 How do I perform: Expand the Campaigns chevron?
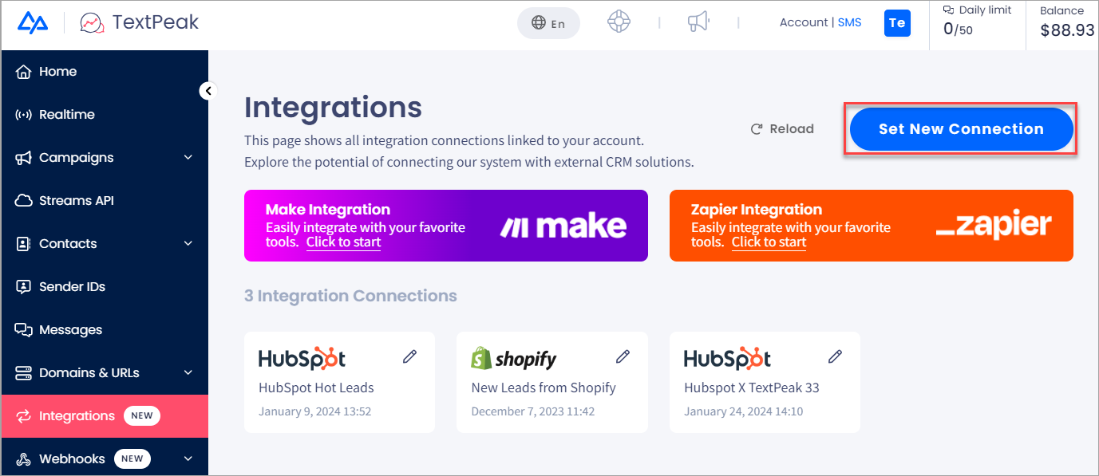[x=188, y=158]
